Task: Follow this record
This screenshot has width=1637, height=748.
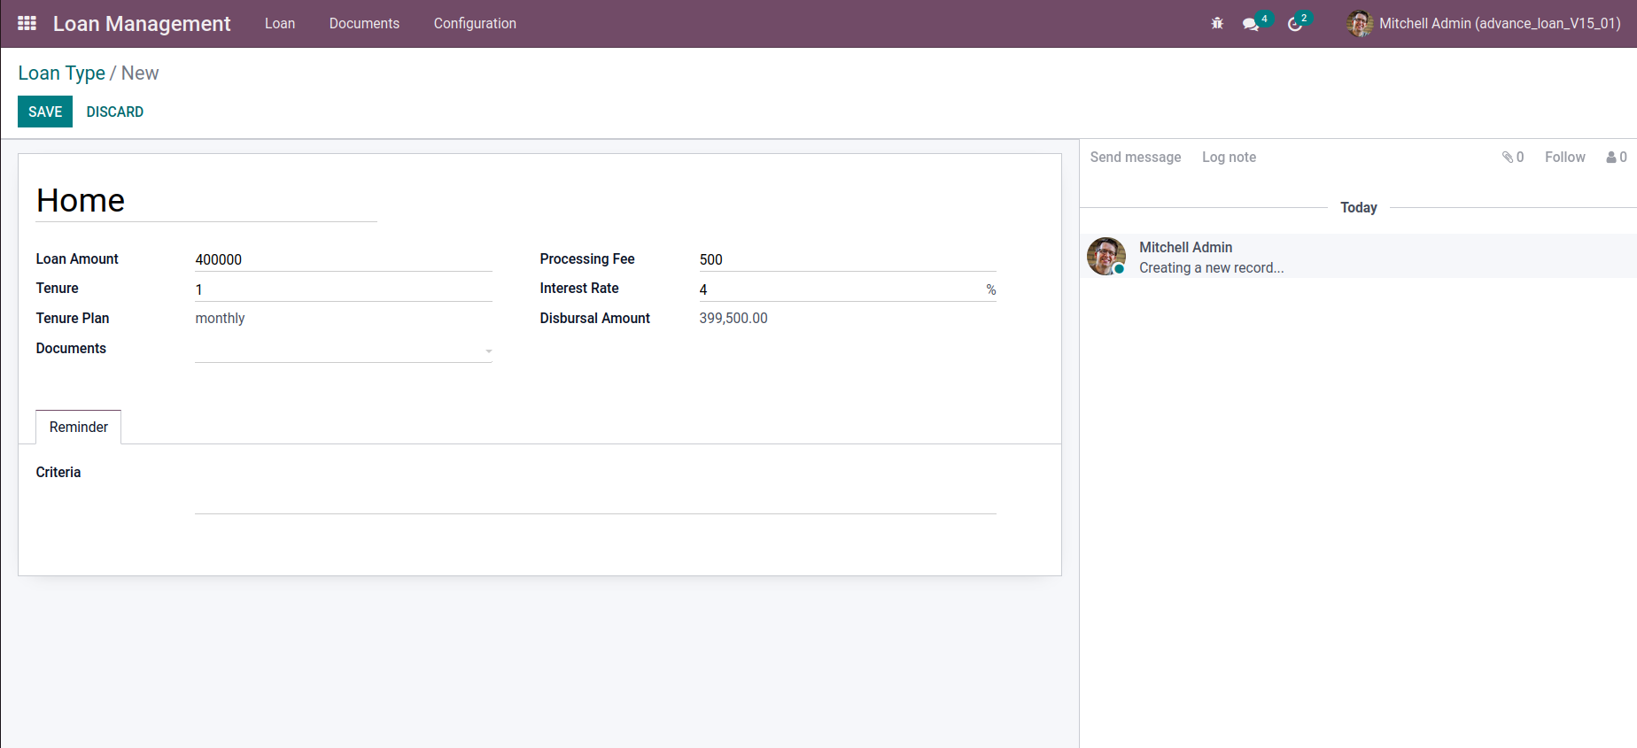Action: tap(1564, 157)
